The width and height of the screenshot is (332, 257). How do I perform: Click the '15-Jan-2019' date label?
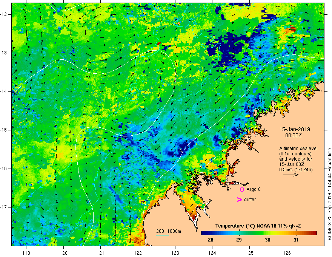pyautogui.click(x=295, y=129)
